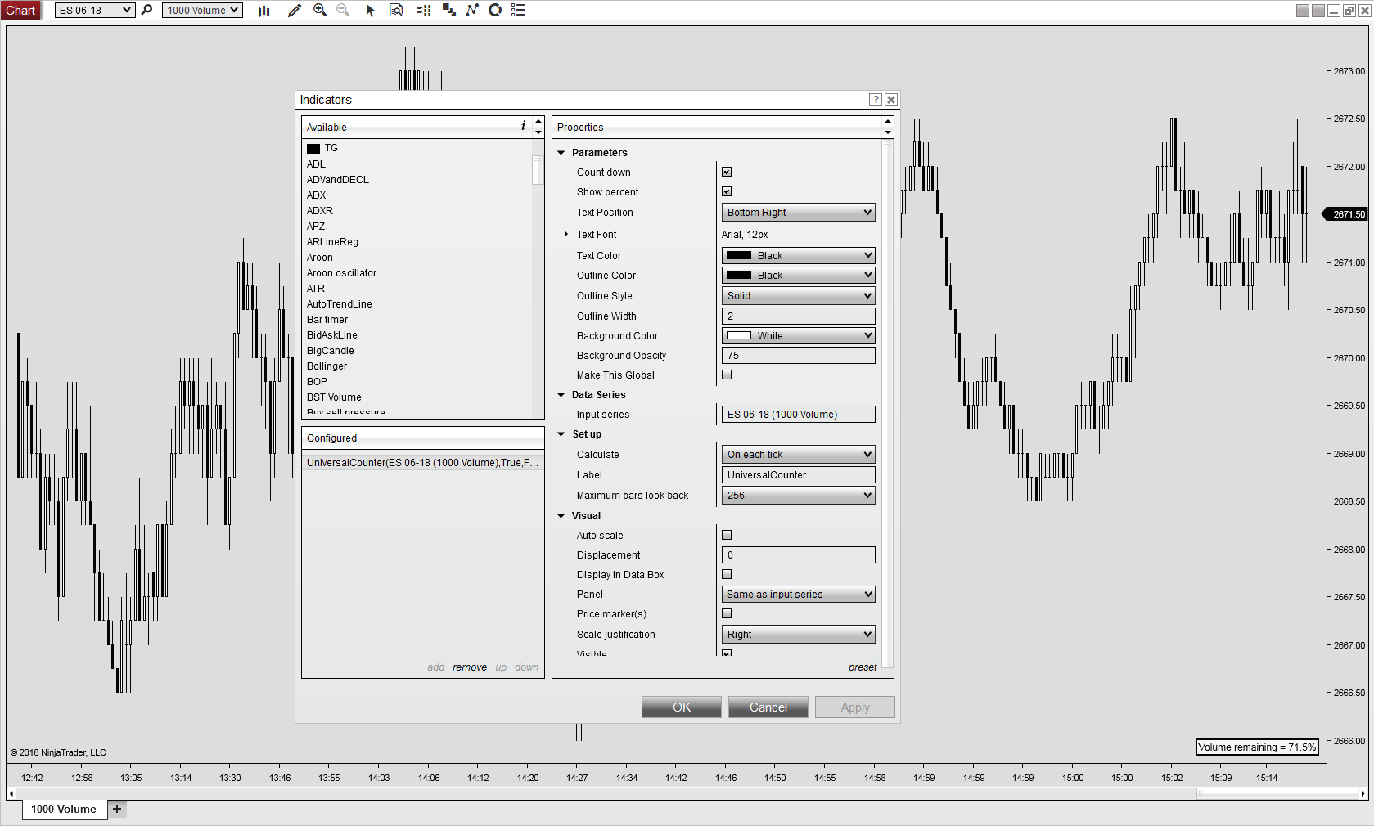The height and width of the screenshot is (826, 1374).
Task: Open the Scale justification dropdown
Action: click(x=799, y=635)
